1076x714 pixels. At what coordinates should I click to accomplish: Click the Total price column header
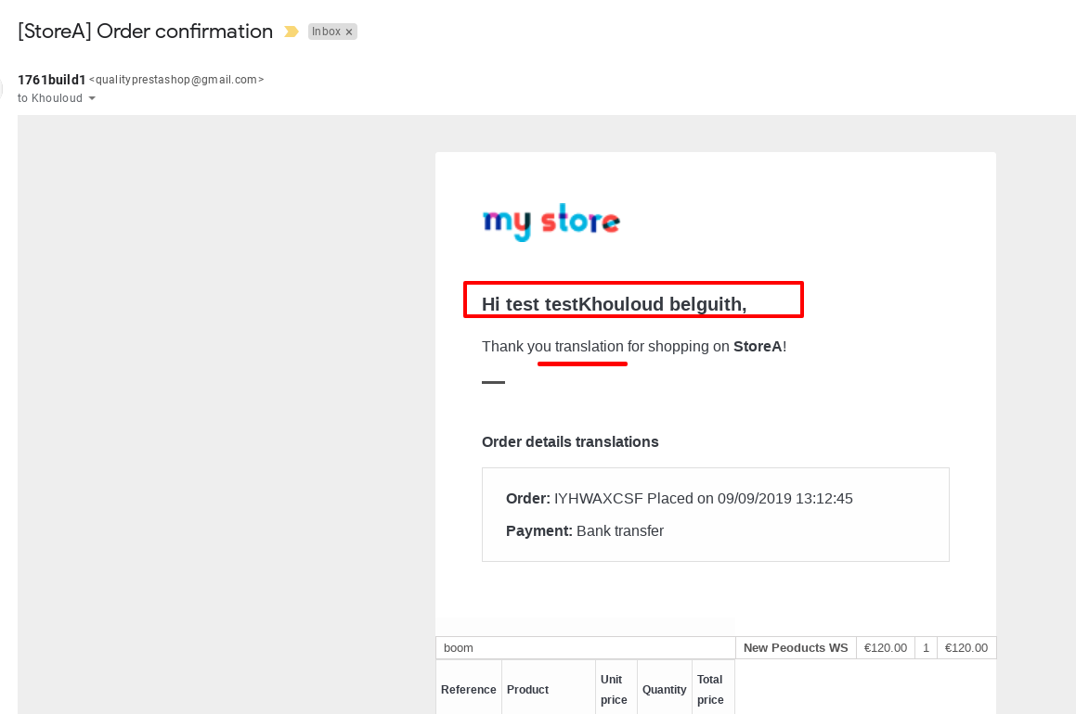[713, 689]
